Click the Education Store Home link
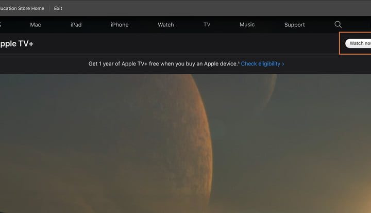This screenshot has width=371, height=213. [22, 8]
